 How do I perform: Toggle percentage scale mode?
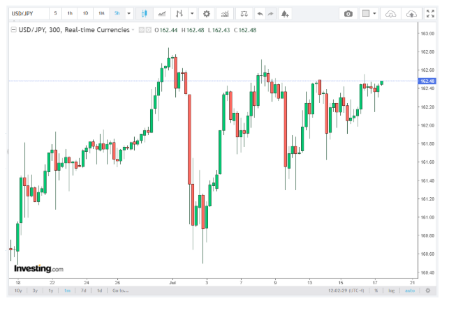coord(376,290)
